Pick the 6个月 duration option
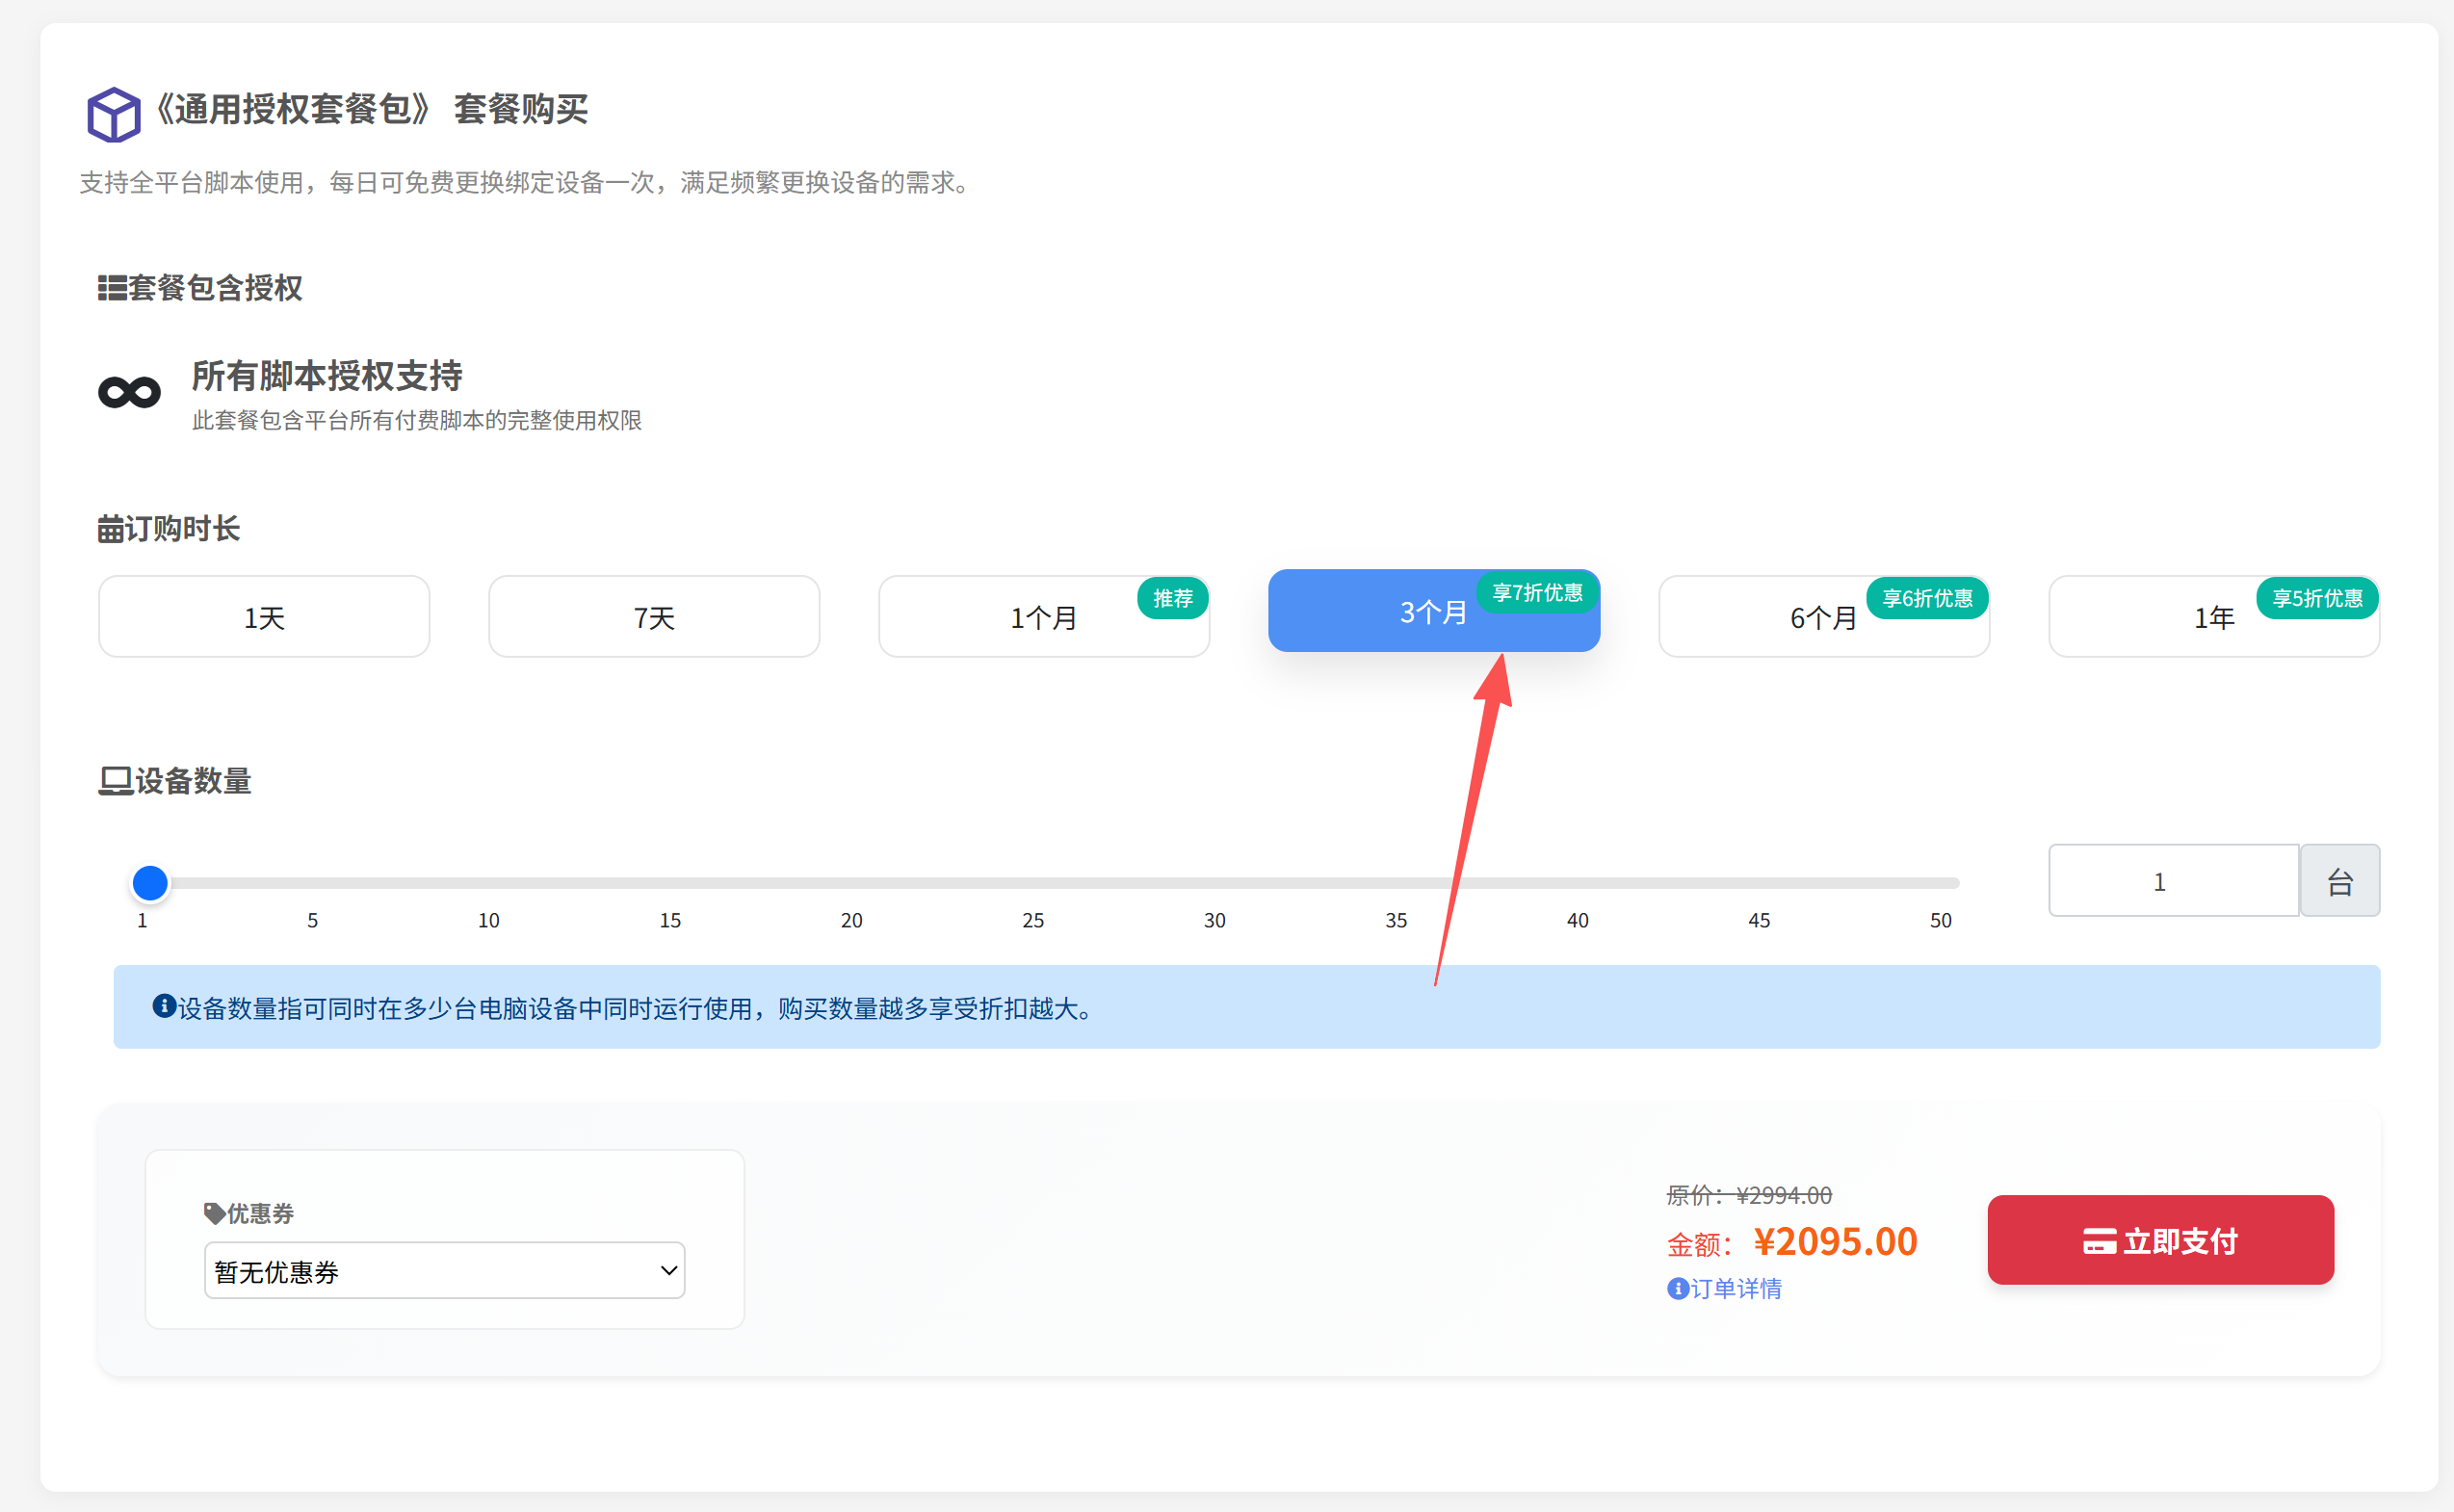The image size is (2454, 1512). pos(1823,617)
